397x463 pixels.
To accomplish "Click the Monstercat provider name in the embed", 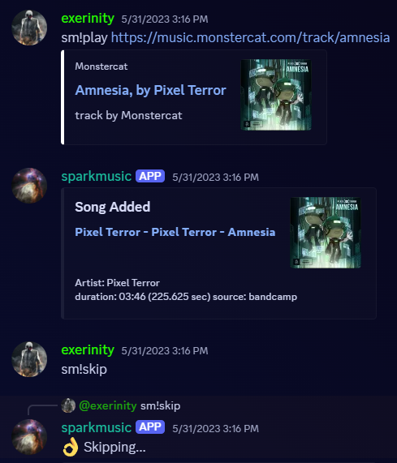I will 101,66.
